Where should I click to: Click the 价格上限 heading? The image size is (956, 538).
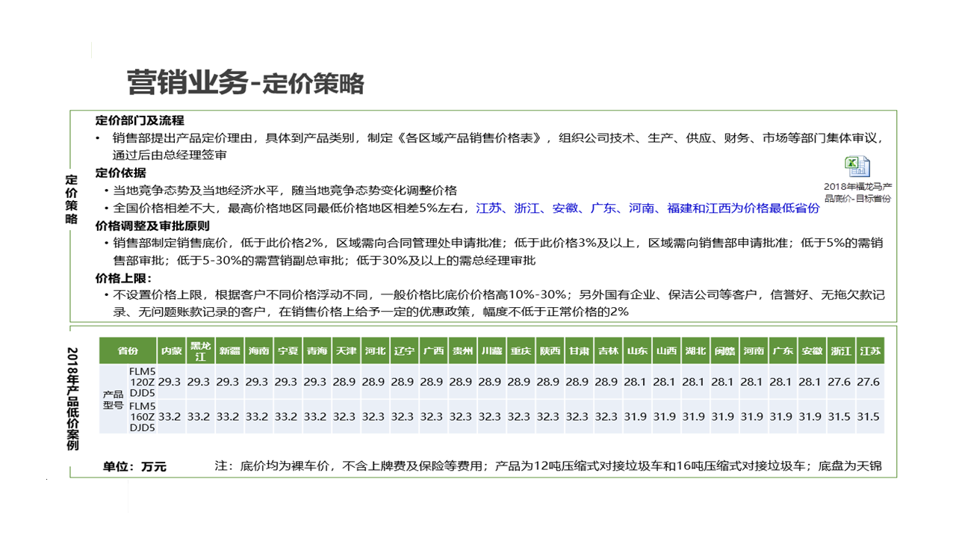pos(124,278)
